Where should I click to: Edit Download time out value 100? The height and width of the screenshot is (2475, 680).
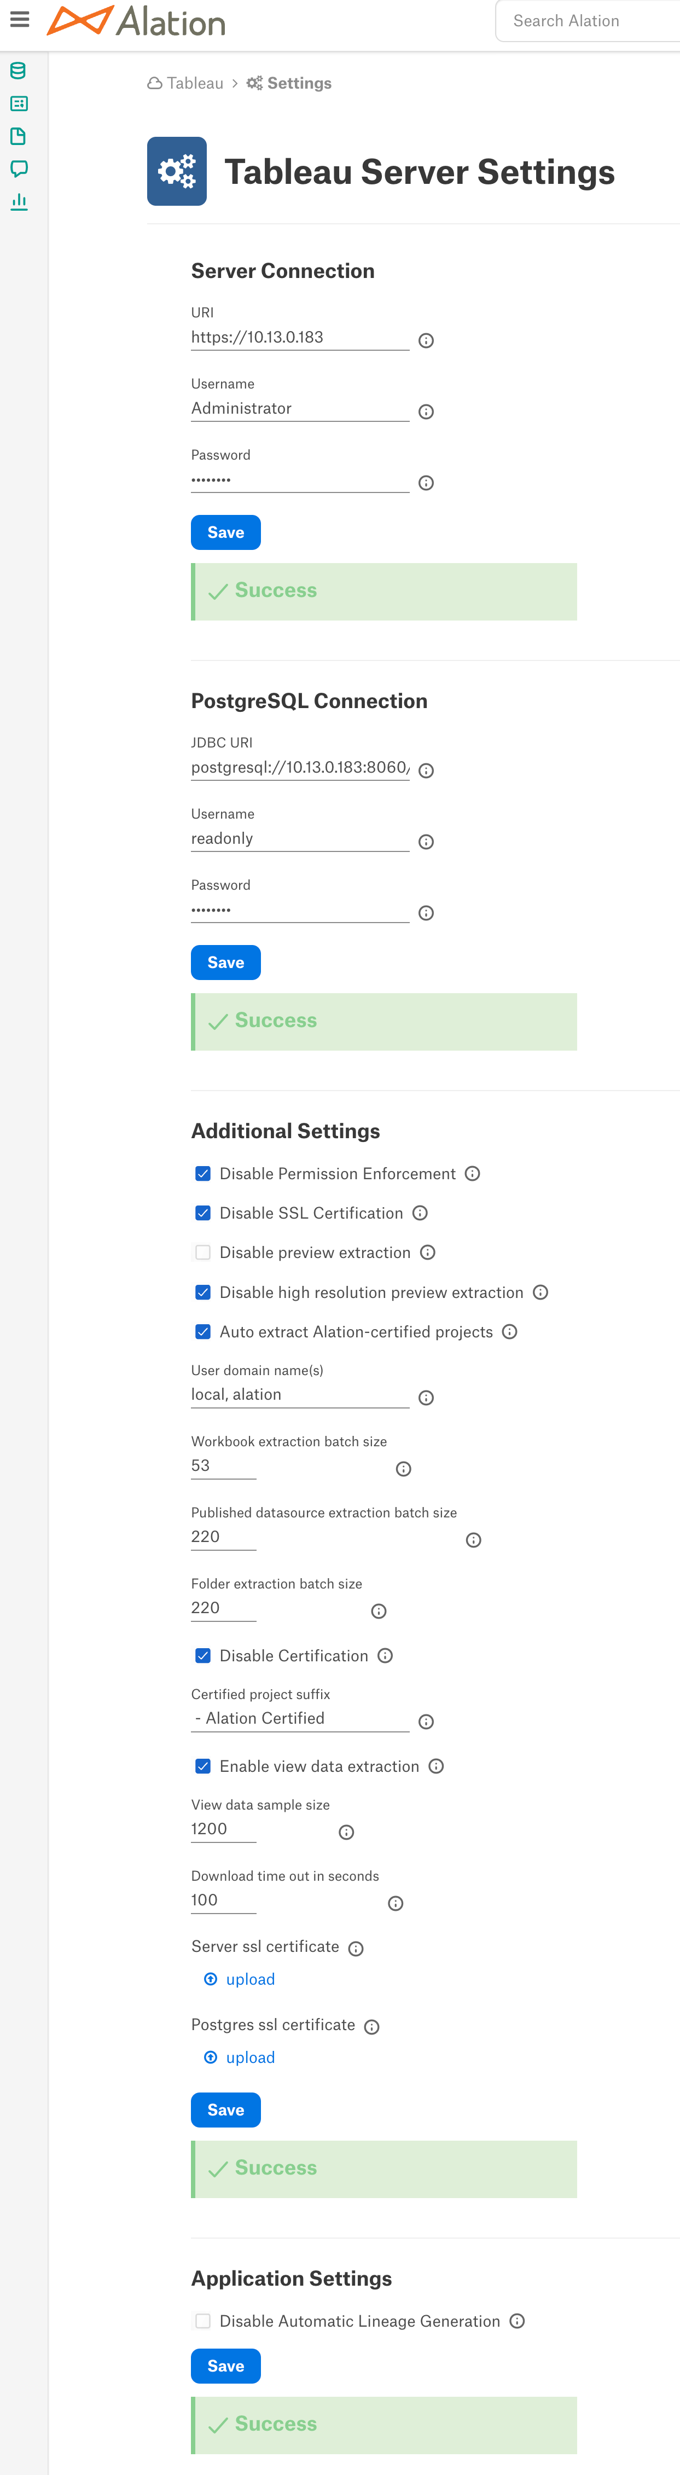(224, 1899)
